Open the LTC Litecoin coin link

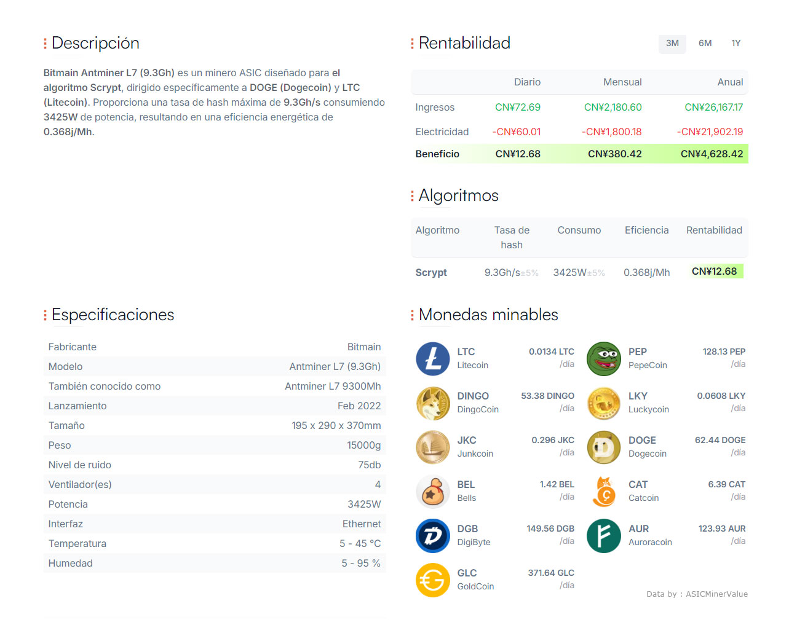pyautogui.click(x=472, y=358)
